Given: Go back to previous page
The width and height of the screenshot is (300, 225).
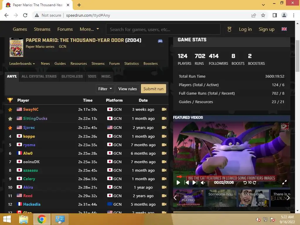Looking at the screenshot, I should (6, 15).
